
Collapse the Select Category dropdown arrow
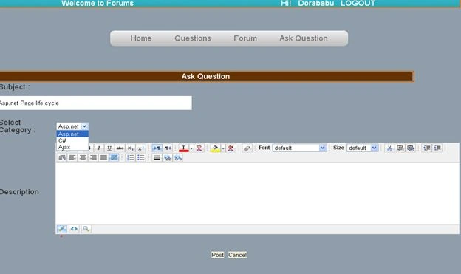tap(84, 126)
